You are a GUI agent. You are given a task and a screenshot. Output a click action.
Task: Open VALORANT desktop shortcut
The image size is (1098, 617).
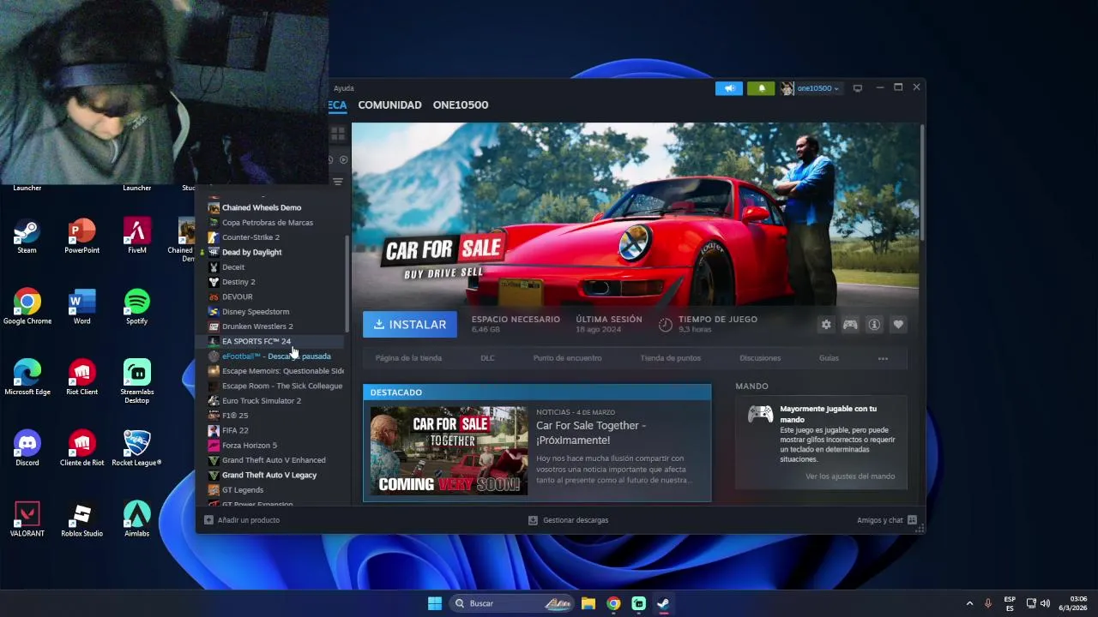(27, 518)
